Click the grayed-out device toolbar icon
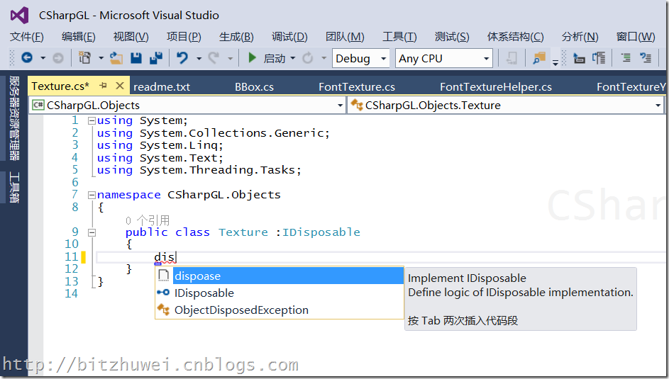The width and height of the screenshot is (669, 379). tap(511, 58)
